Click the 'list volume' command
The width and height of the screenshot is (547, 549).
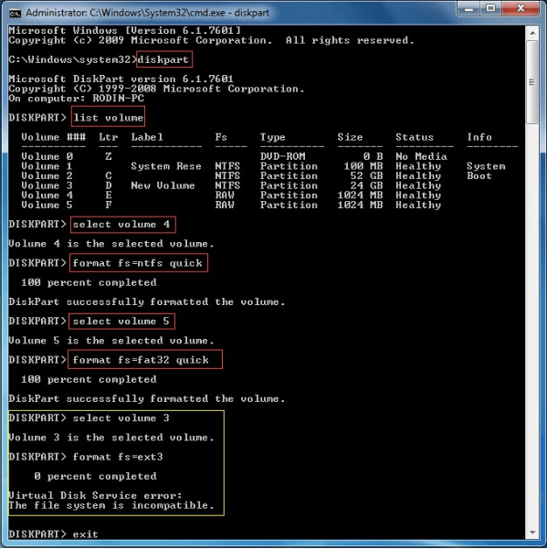108,118
